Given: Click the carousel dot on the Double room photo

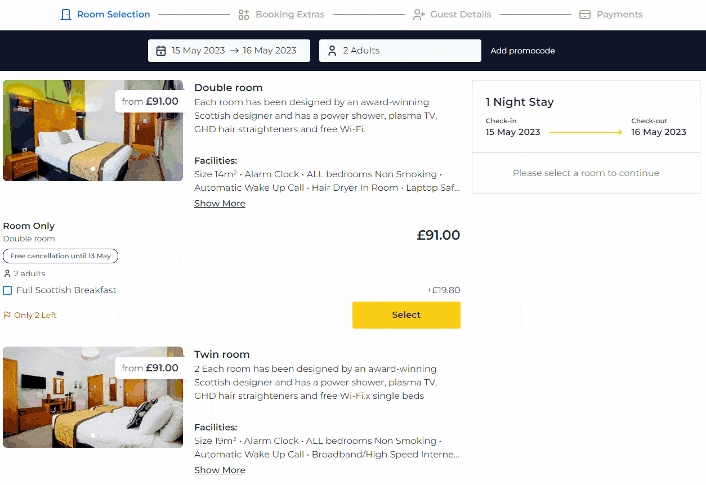Looking at the screenshot, I should [93, 169].
